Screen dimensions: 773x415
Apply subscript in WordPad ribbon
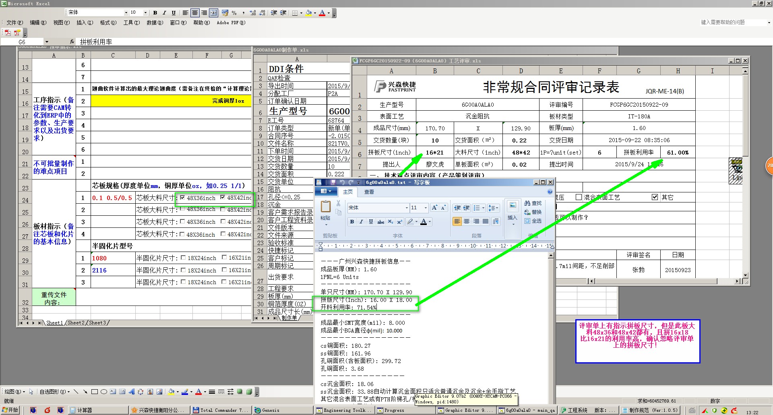click(390, 222)
